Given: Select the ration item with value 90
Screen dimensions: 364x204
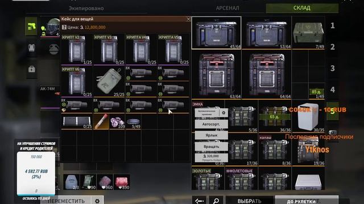Looking at the screenshot, I should (88, 182).
